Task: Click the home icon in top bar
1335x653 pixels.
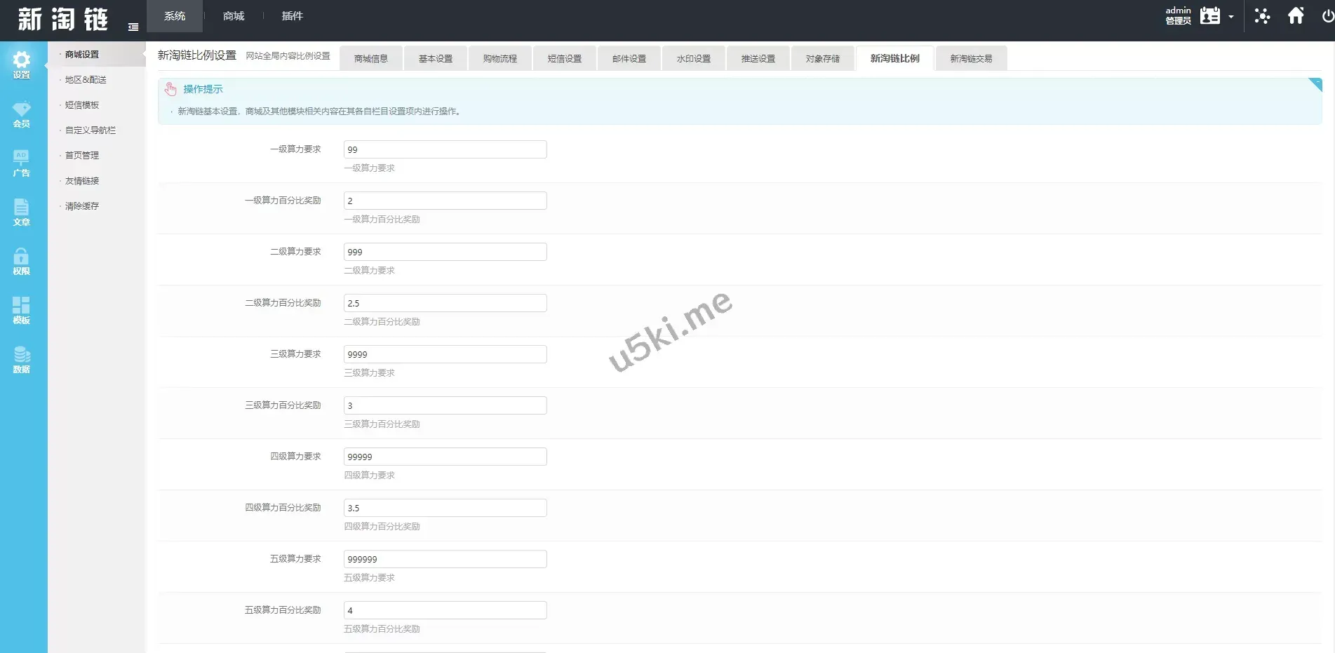Action: [1296, 15]
